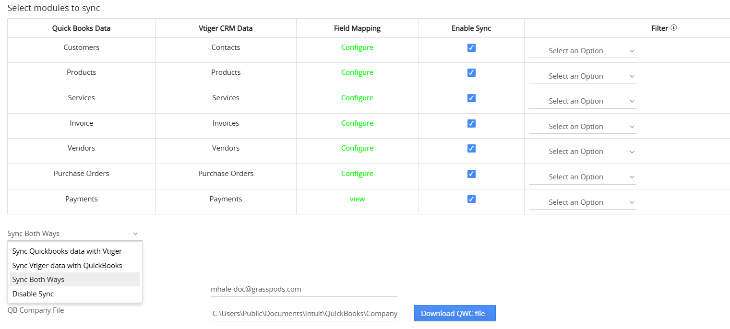Click the QB Company File path field

pos(304,314)
